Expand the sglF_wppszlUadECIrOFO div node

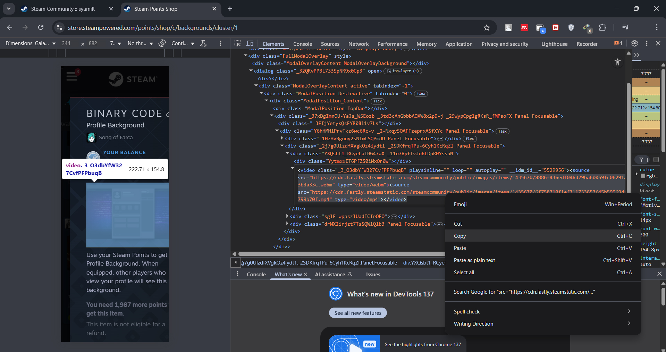tap(287, 216)
